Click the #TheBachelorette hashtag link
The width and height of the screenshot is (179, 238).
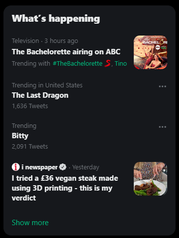[78, 64]
